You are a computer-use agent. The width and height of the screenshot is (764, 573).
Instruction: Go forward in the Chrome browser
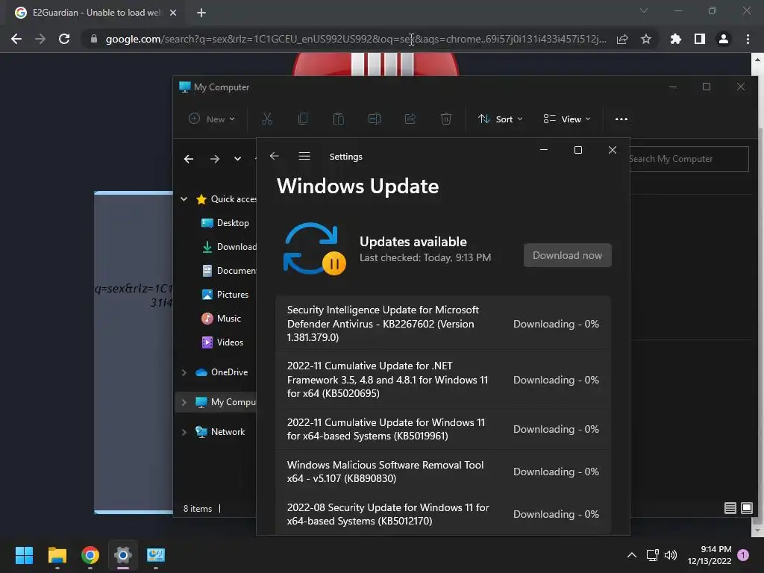pyautogui.click(x=40, y=39)
